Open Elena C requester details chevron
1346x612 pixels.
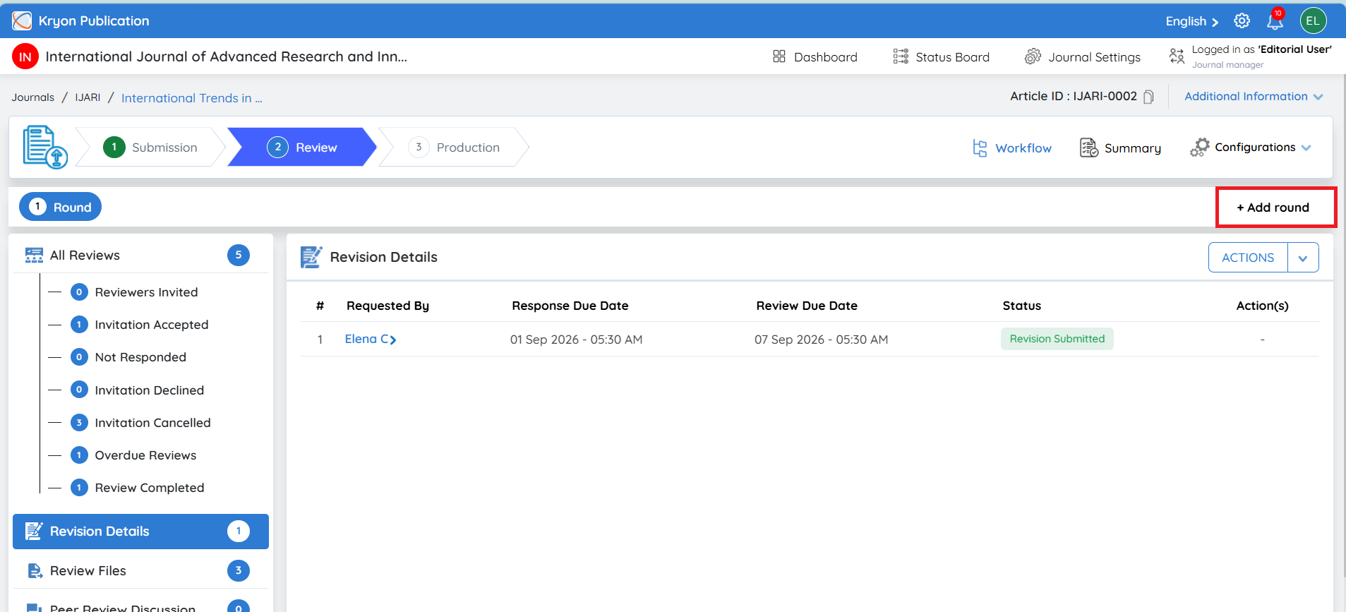[x=393, y=340]
